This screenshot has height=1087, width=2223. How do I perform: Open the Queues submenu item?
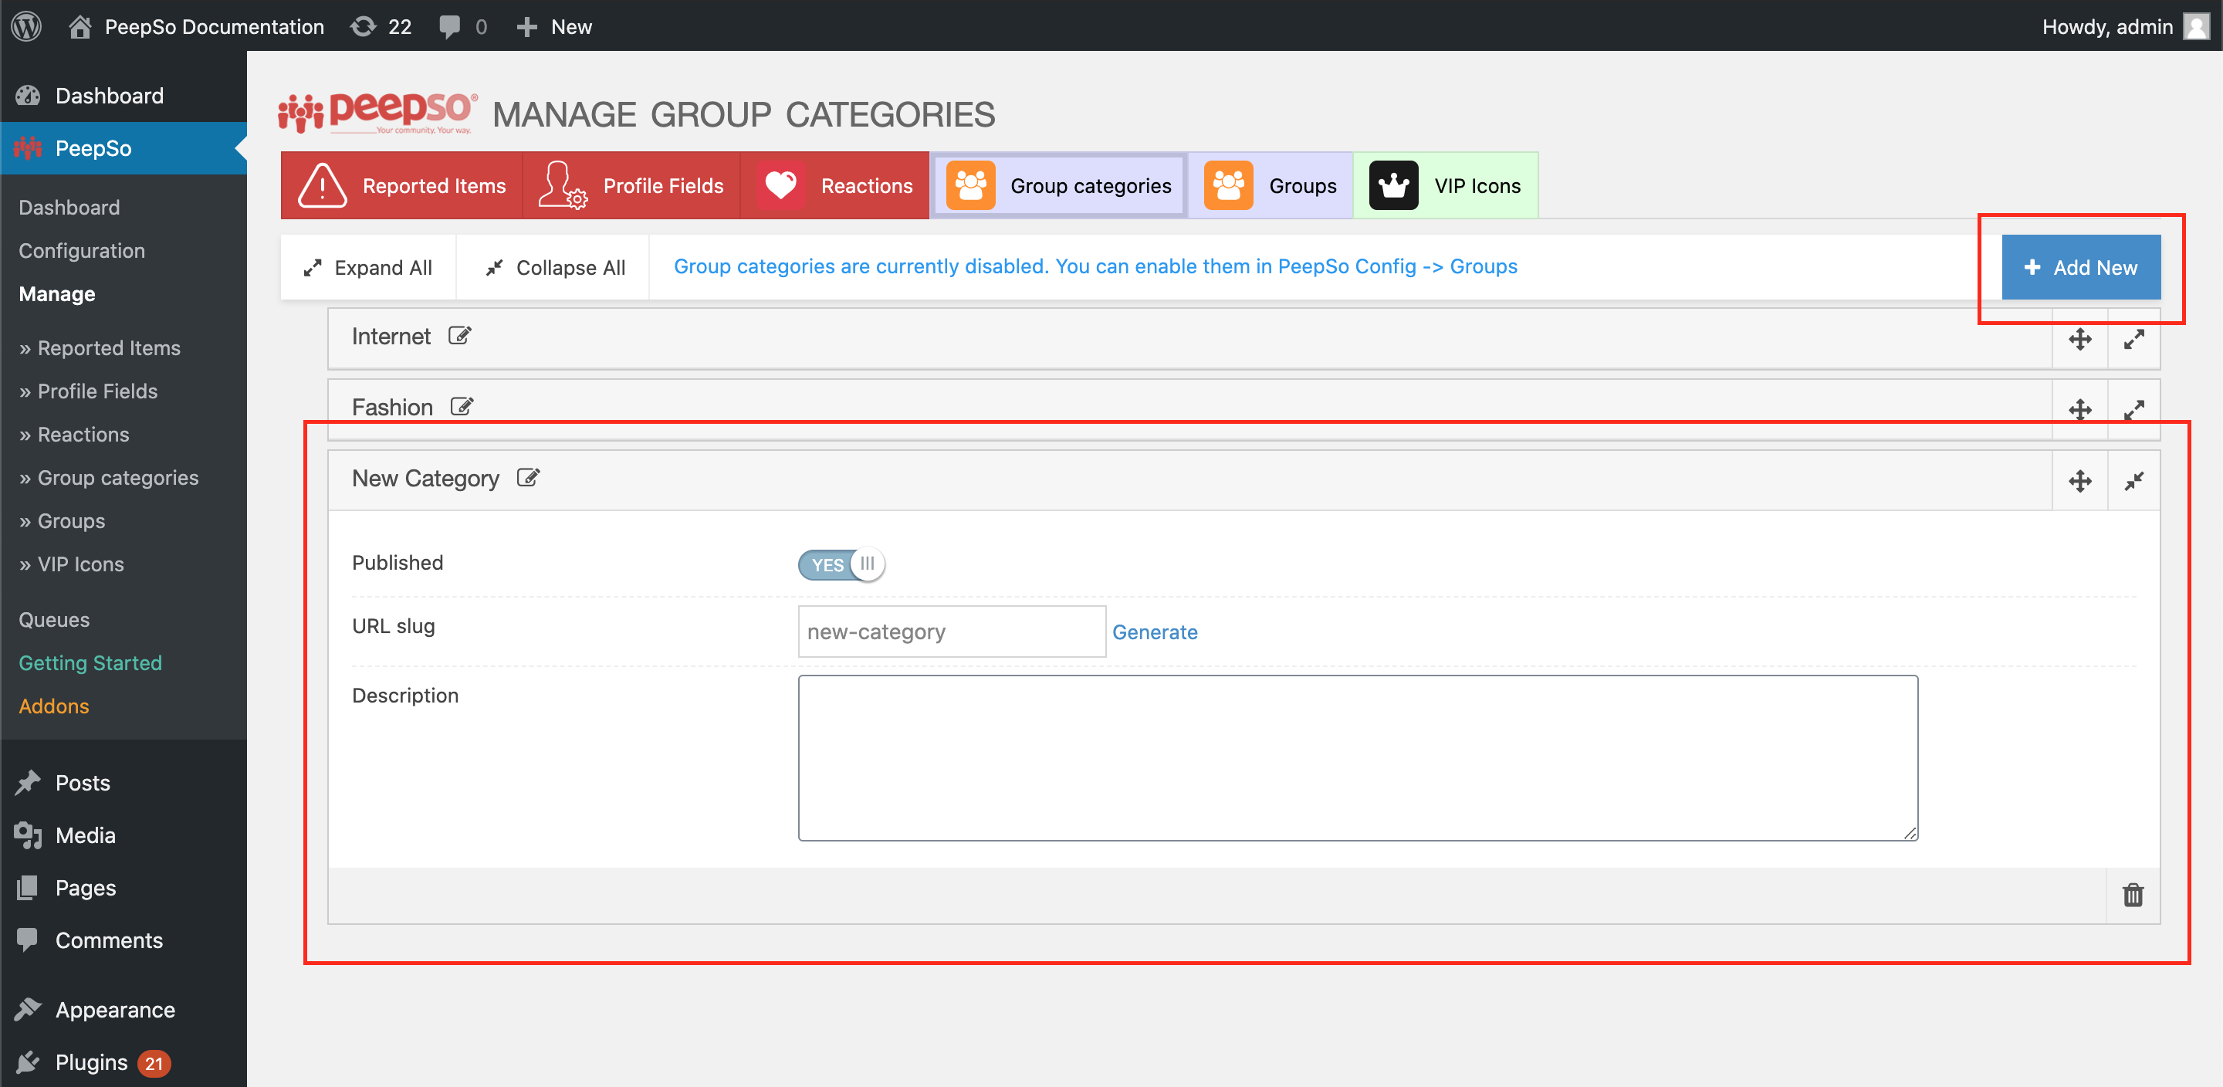pyautogui.click(x=53, y=619)
